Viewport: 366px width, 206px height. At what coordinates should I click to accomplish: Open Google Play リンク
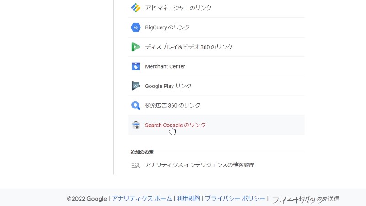[168, 86]
